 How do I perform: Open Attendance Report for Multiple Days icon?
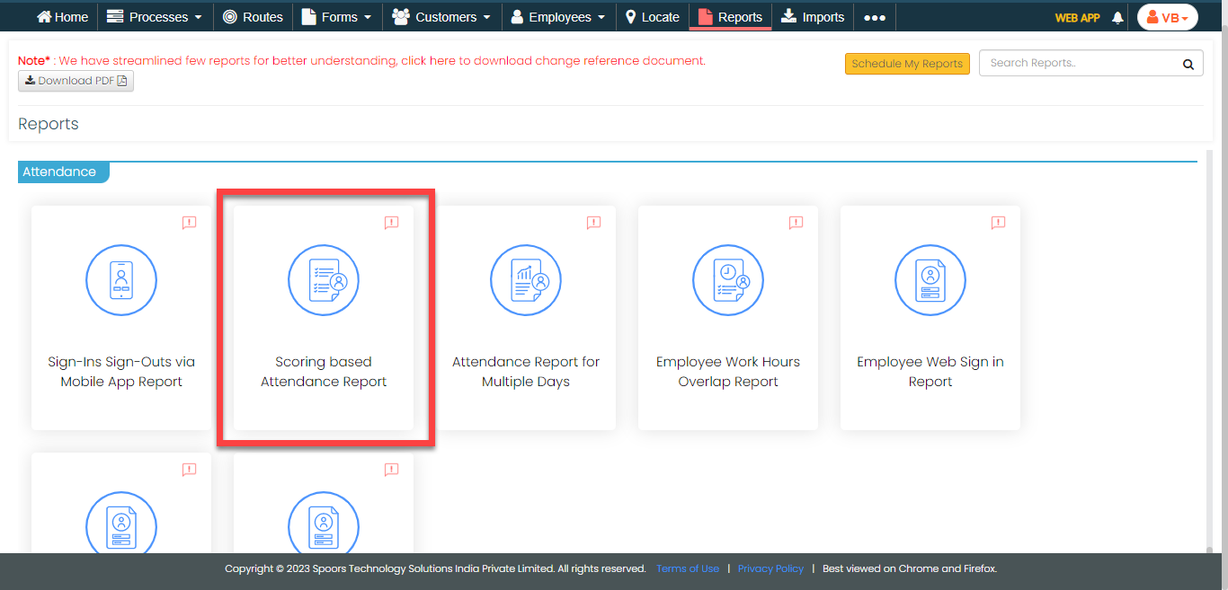click(x=526, y=280)
